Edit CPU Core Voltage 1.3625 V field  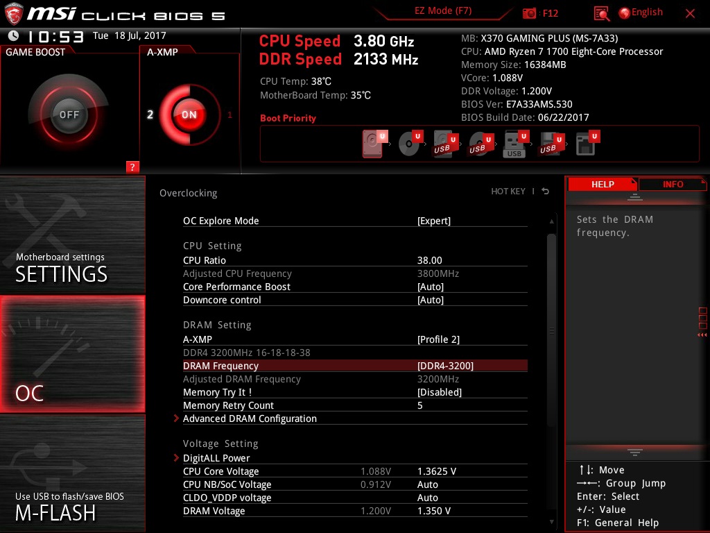(437, 471)
